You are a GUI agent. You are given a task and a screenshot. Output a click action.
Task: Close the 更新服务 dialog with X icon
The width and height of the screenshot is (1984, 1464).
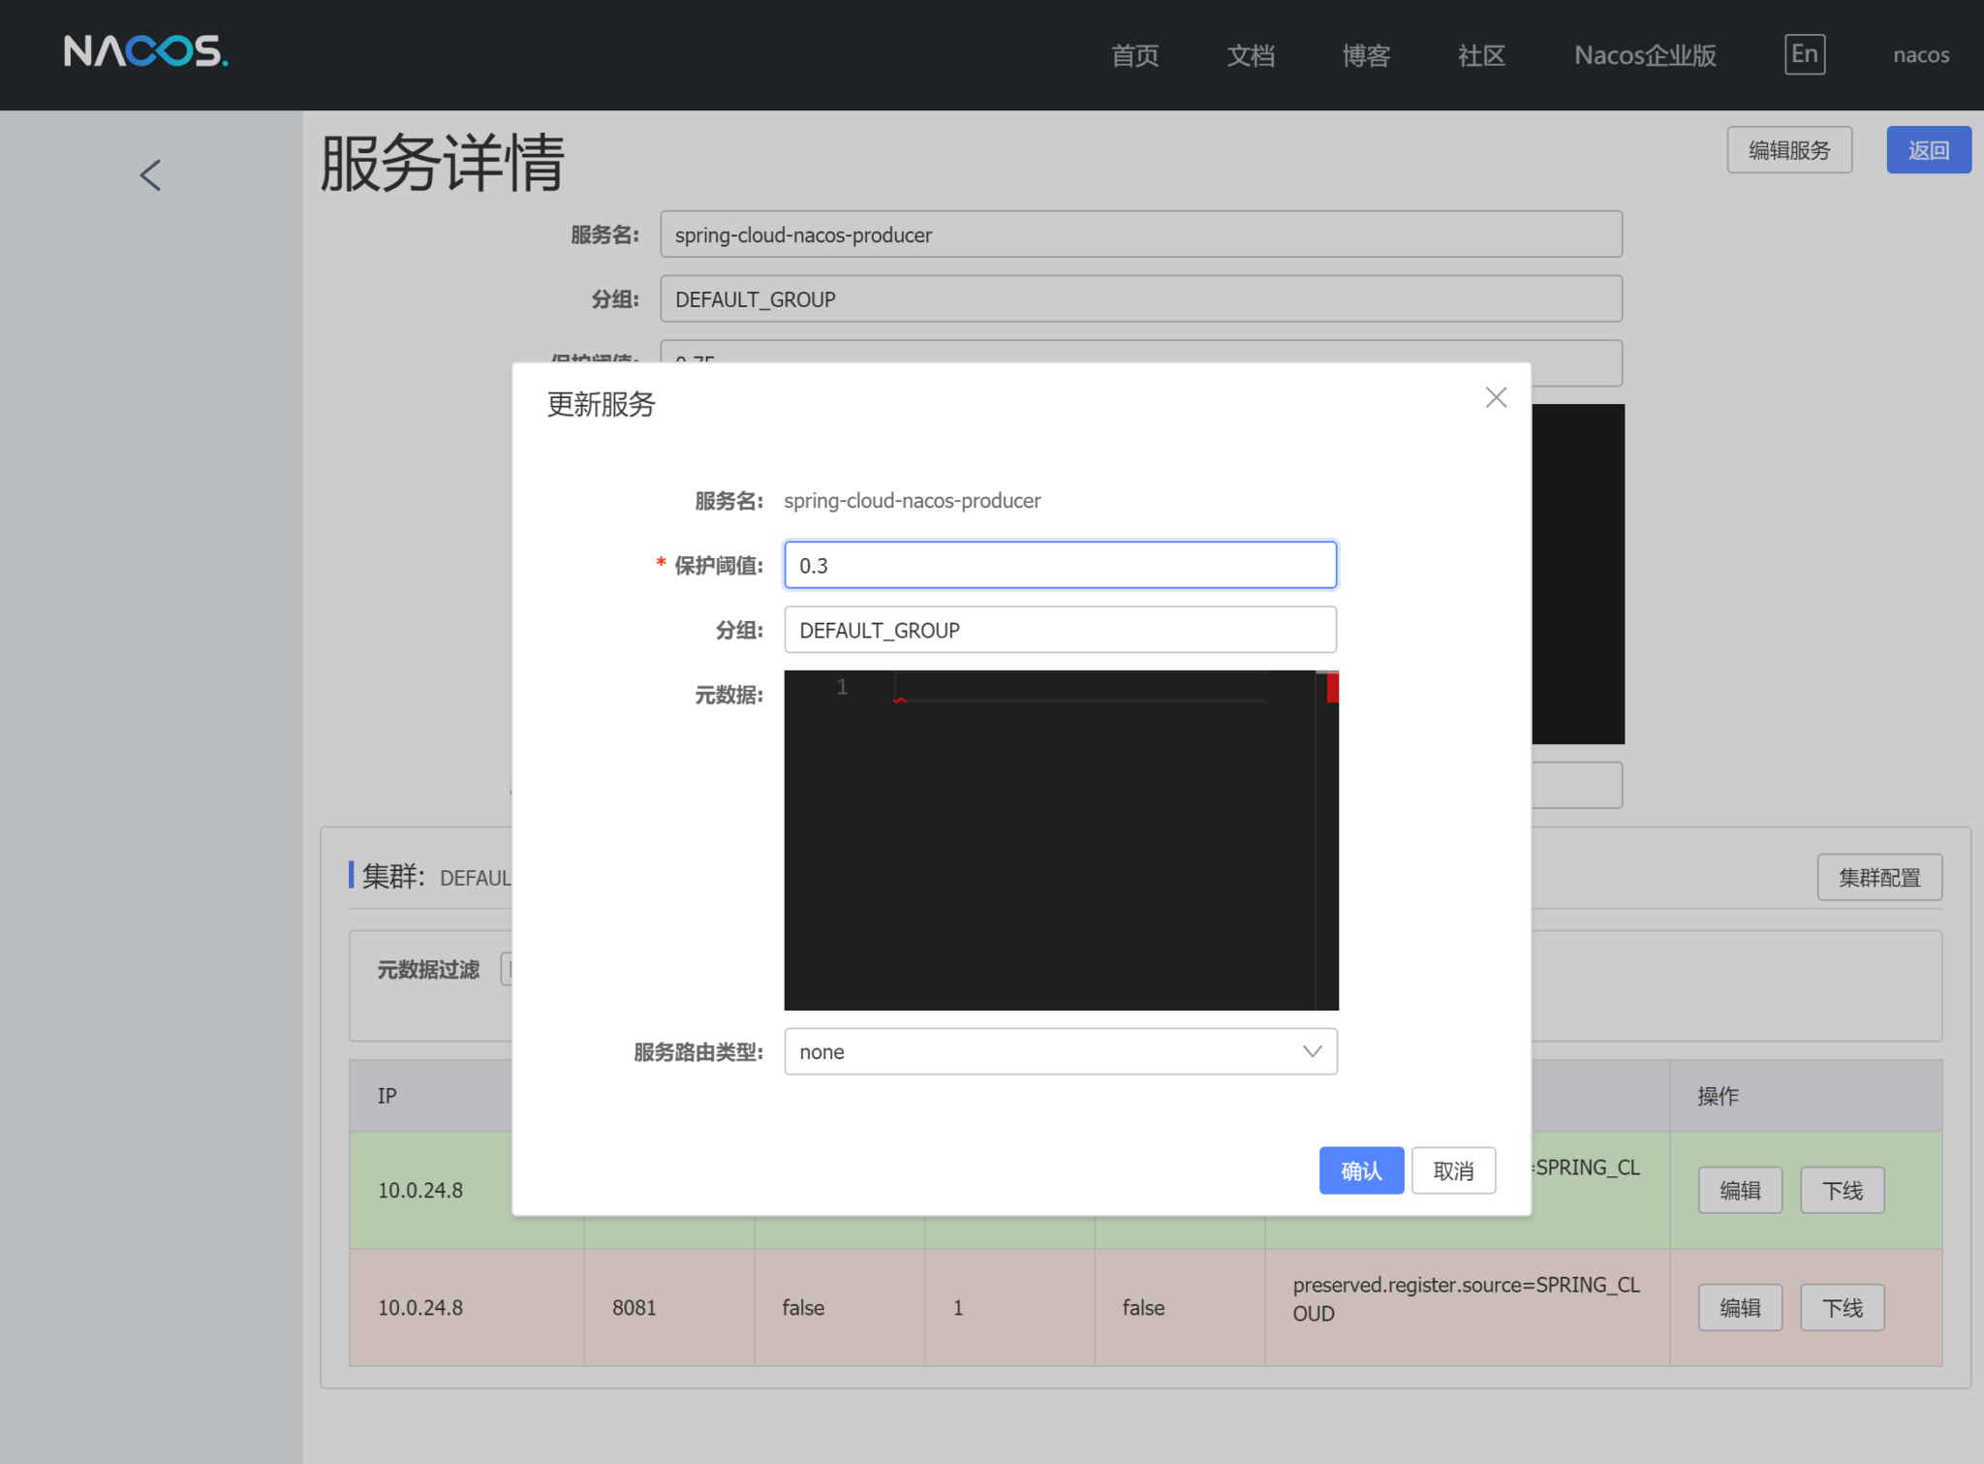[1496, 397]
